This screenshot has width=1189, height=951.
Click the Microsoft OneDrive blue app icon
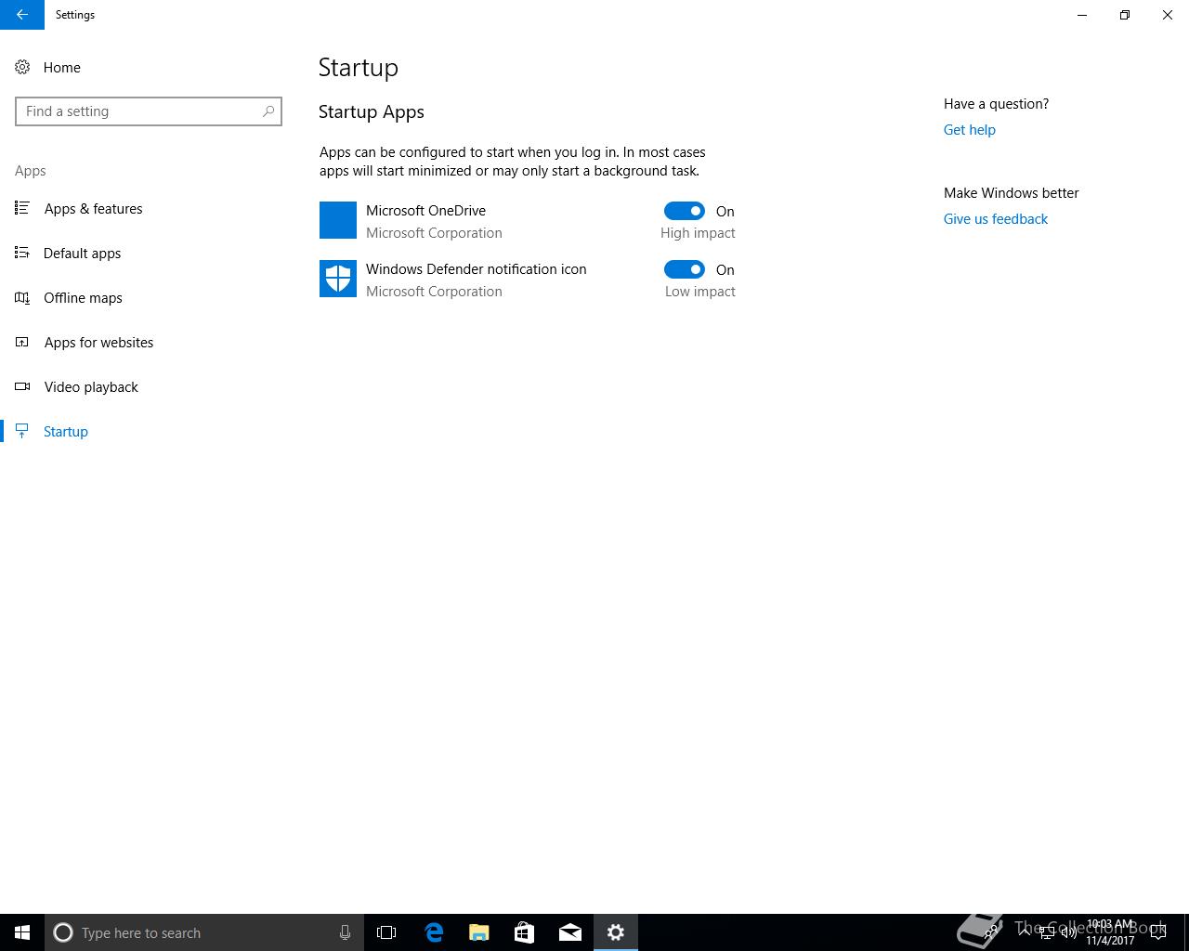pos(338,220)
